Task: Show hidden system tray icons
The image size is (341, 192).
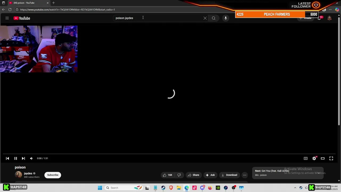Action: click(x=295, y=188)
